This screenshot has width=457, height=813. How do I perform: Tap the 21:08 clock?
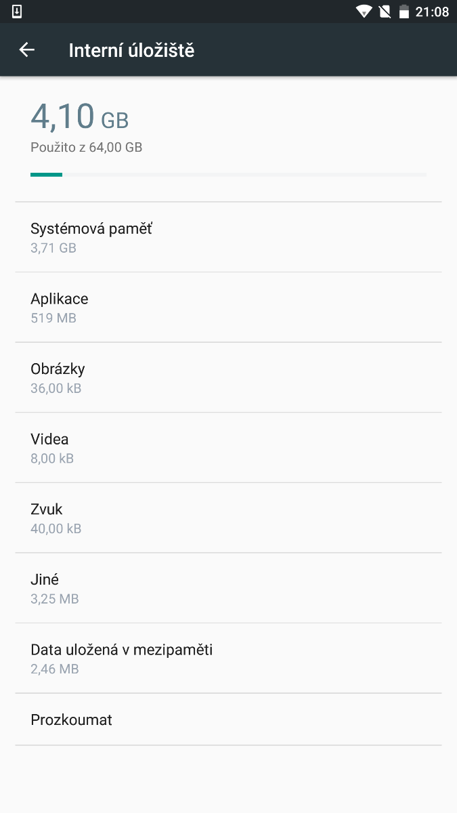(433, 12)
